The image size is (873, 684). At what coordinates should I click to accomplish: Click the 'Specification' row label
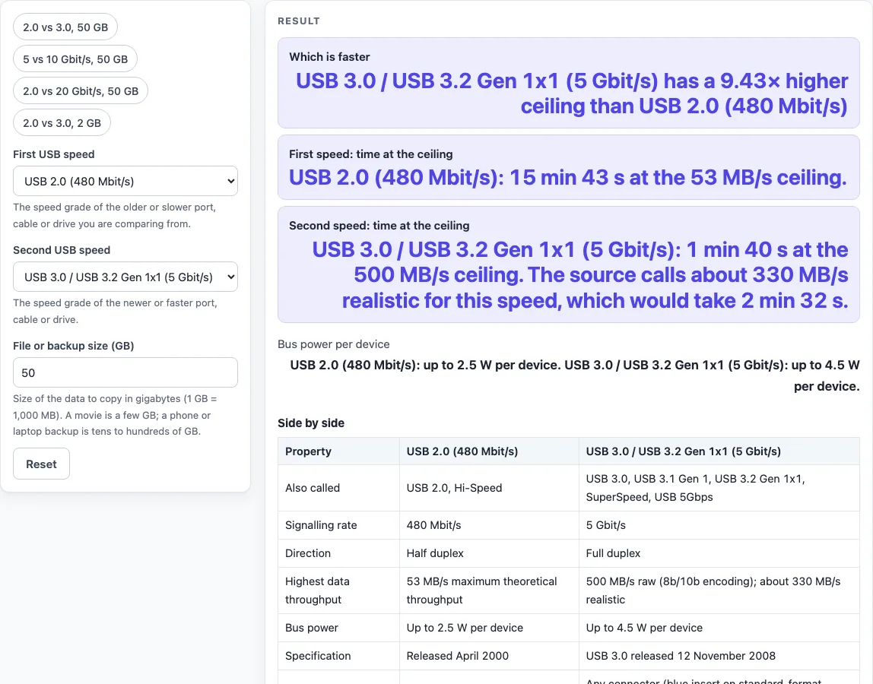338,656
